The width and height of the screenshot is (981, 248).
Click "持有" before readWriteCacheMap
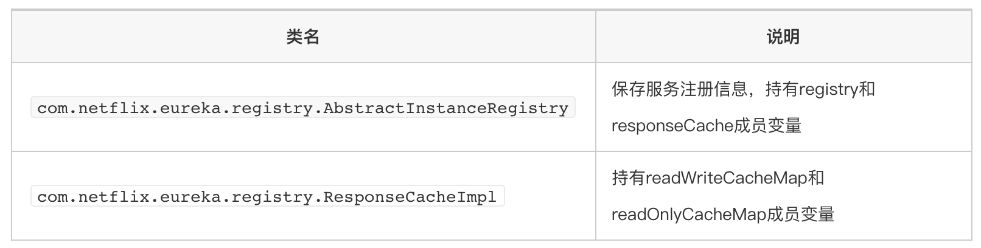coord(628,178)
